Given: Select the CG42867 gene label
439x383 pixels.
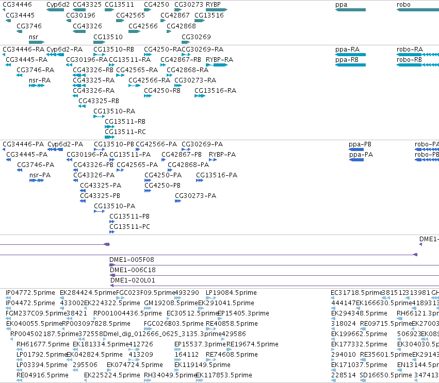Looking at the screenshot, I should click(175, 15).
